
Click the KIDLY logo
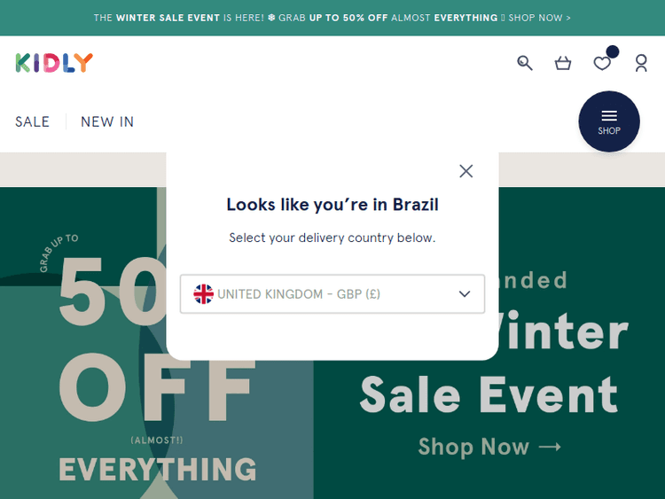[x=54, y=63]
